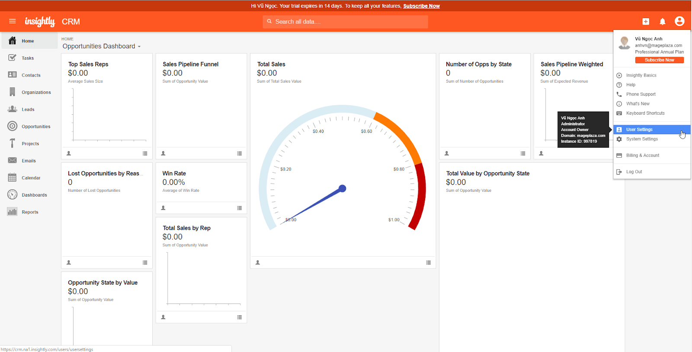Click the user profile avatar icon
This screenshot has height=352, width=692.
point(679,21)
